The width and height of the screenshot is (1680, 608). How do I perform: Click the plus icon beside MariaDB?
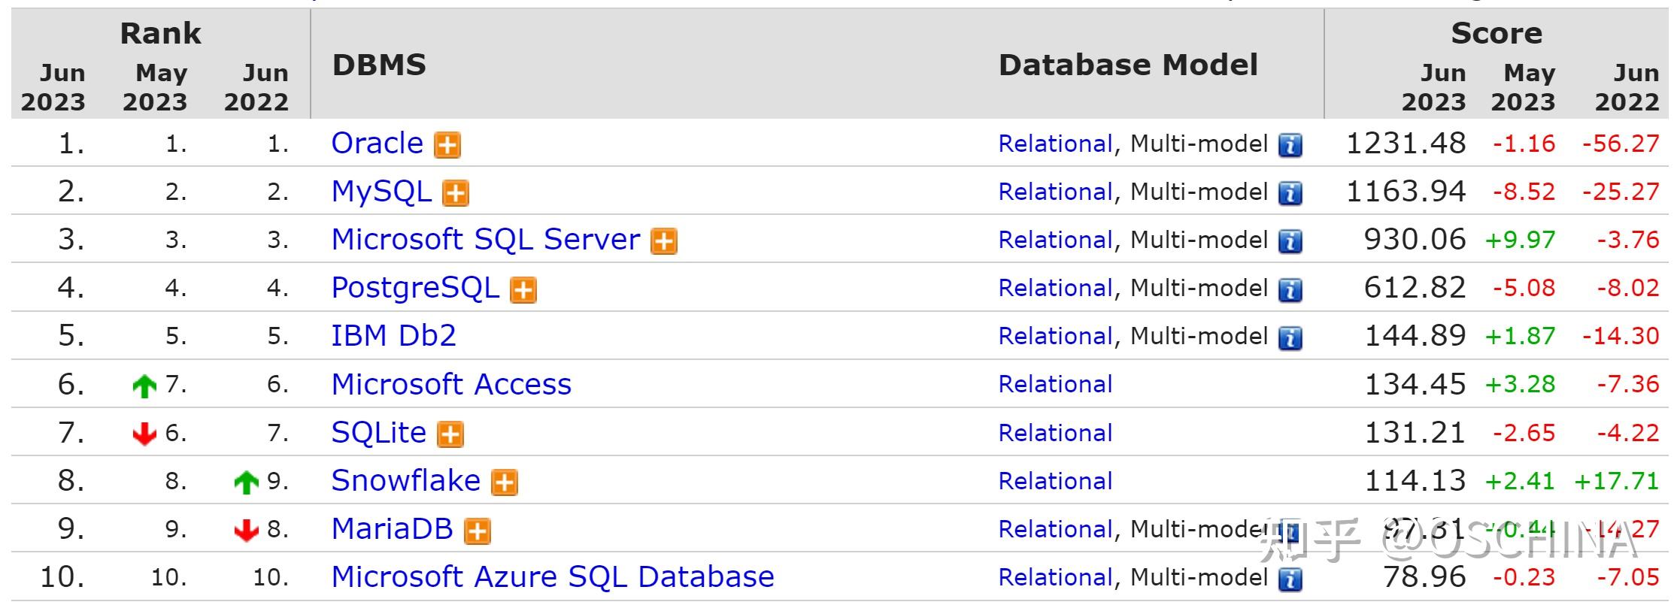tap(478, 531)
